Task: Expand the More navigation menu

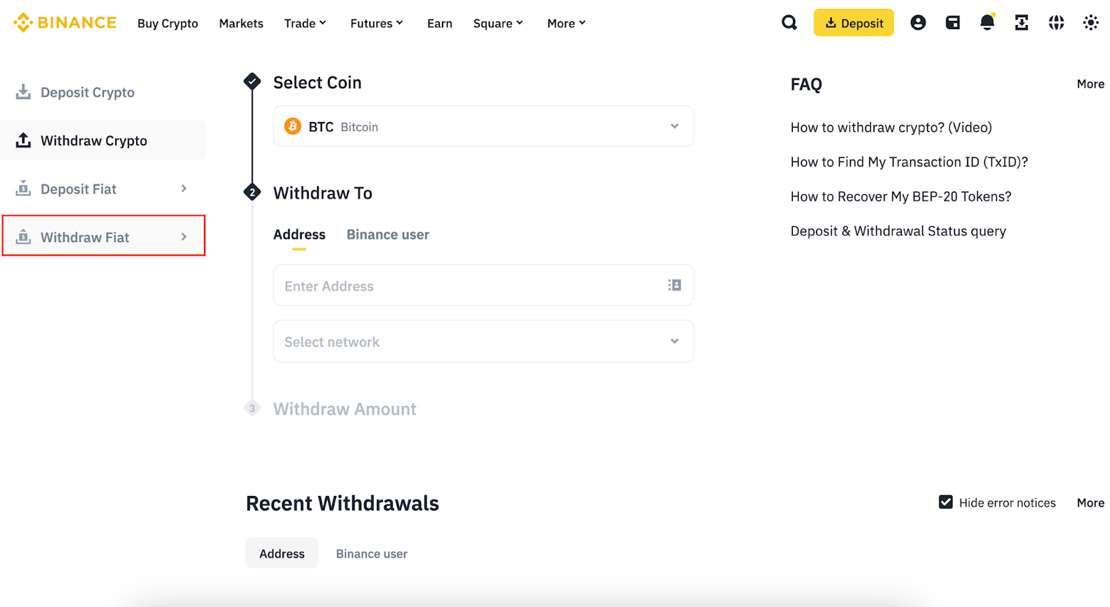Action: (x=567, y=23)
